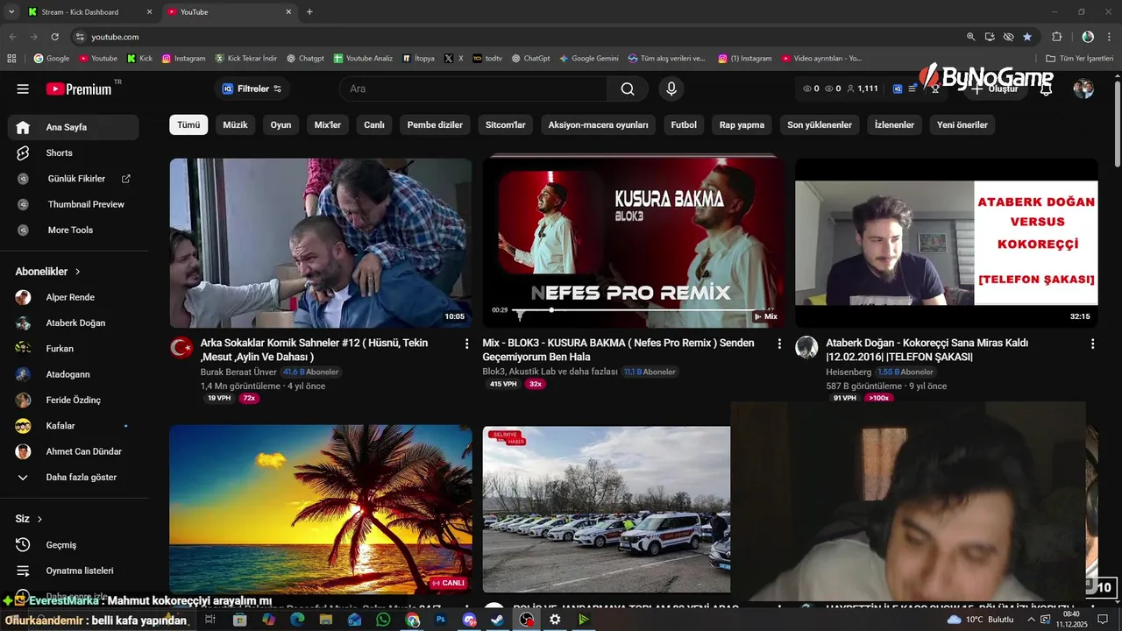This screenshot has height=631, width=1122.
Task: Open the palm tree sunset live thumbnail
Action: click(x=321, y=509)
